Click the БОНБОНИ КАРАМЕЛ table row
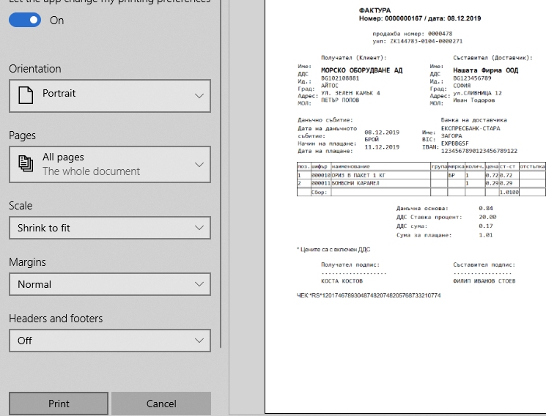Screen dimensions: 546x416 [x=421, y=183]
